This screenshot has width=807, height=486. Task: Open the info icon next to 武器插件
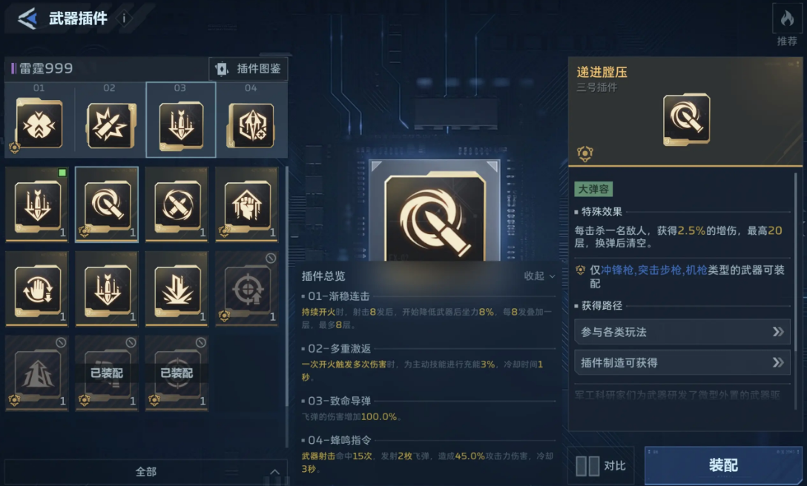(124, 19)
